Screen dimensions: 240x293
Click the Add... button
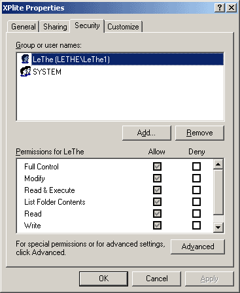[146, 133]
